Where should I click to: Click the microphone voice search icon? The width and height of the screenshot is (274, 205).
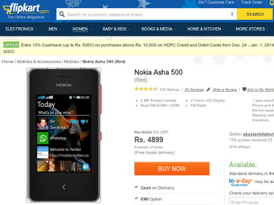coord(232,15)
